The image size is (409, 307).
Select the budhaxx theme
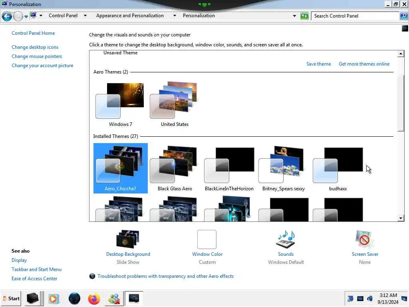tap(338, 168)
